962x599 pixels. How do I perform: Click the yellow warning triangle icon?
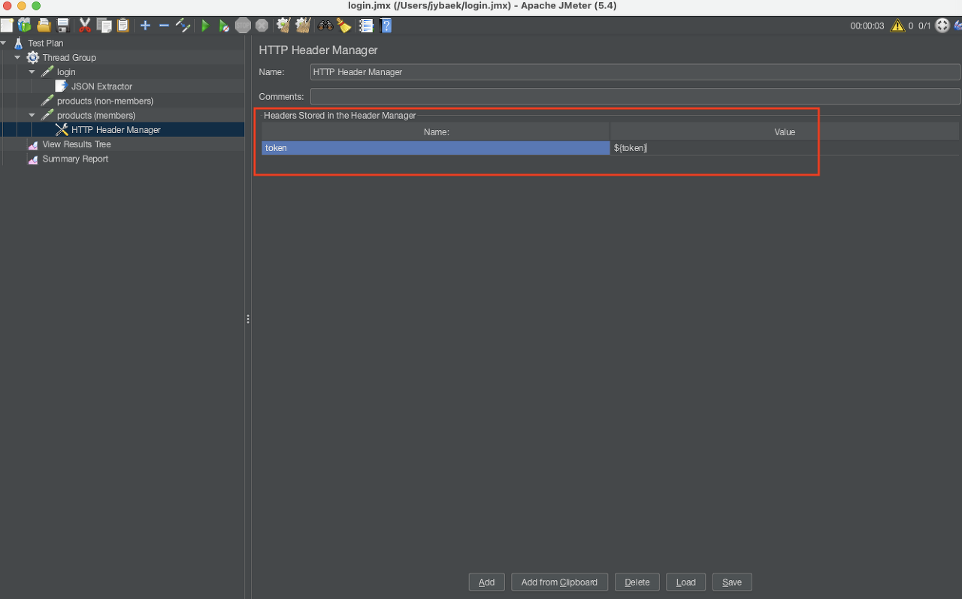pyautogui.click(x=897, y=26)
